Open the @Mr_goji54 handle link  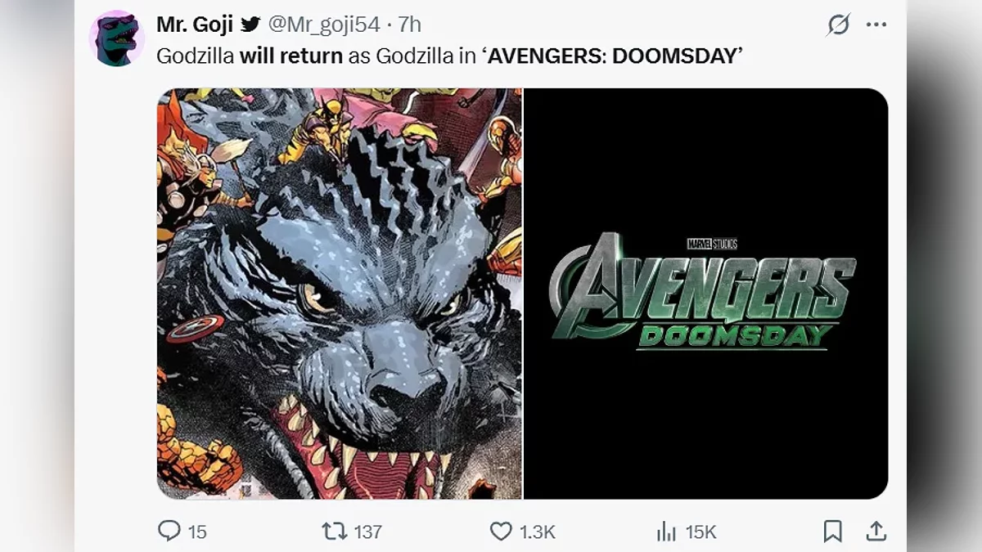(324, 25)
